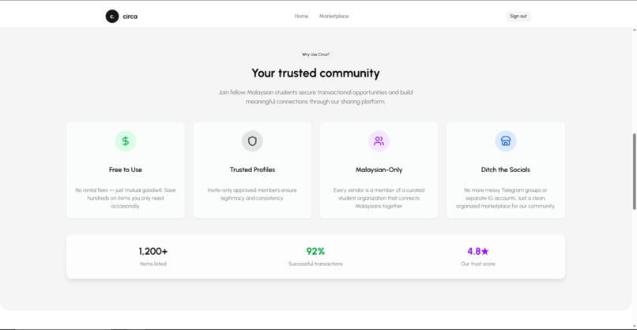Screen dimensions: 637x330
Task: Click the '92%' statistic
Action: click(315, 251)
